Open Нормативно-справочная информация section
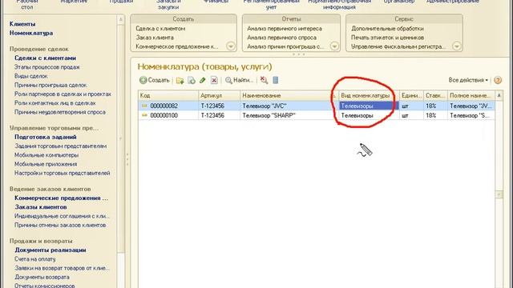This screenshot has height=288, width=513. tap(340, 4)
